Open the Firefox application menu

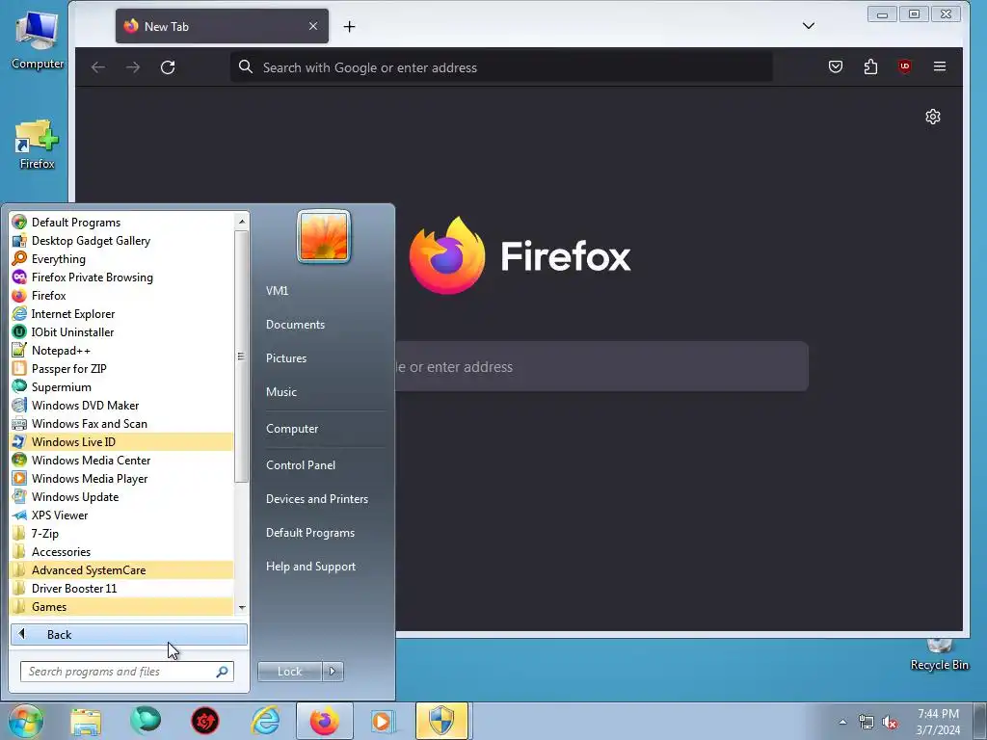click(x=939, y=66)
